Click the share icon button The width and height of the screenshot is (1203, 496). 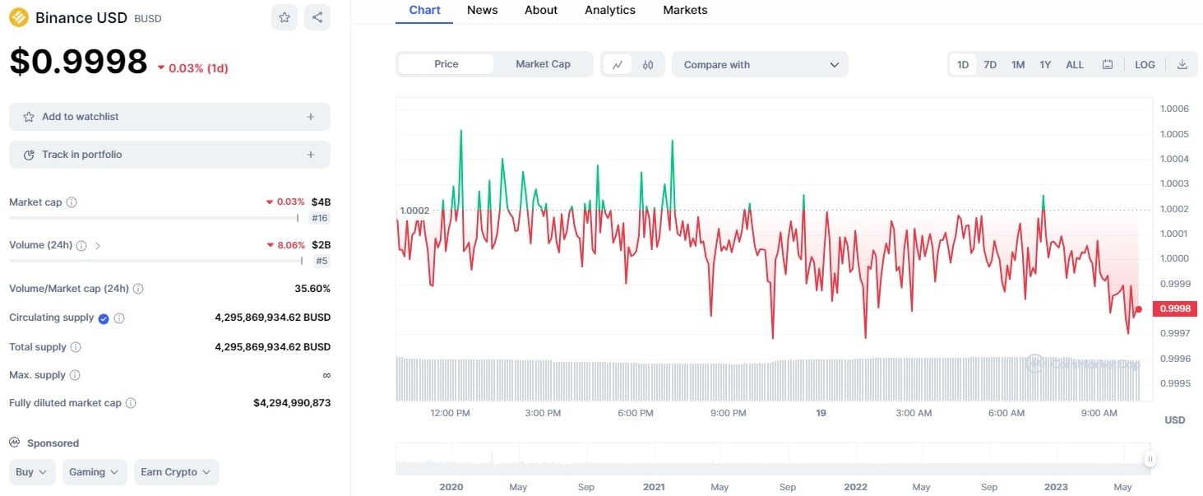pos(317,17)
